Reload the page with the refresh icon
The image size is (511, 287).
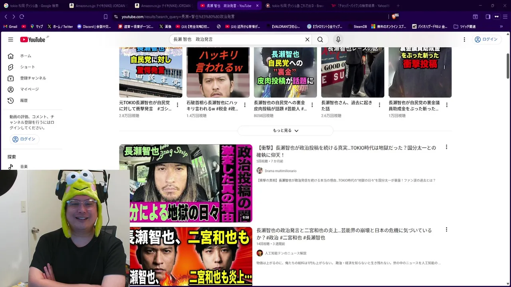[x=22, y=17]
